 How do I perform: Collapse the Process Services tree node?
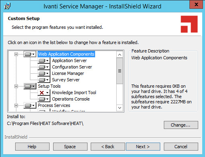point(16,105)
